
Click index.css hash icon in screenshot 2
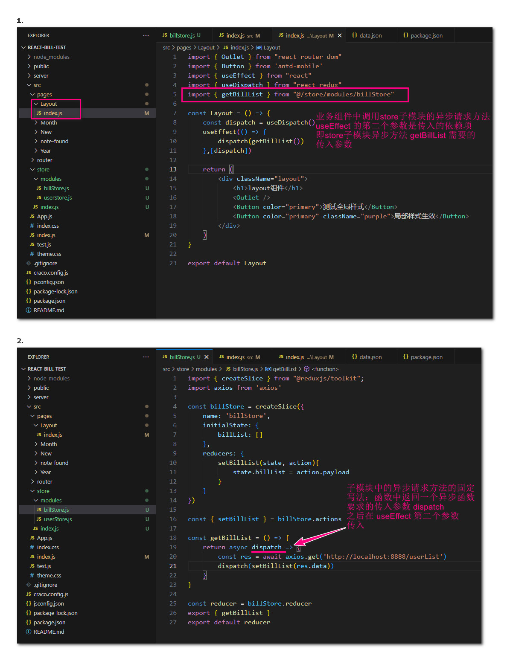point(32,547)
